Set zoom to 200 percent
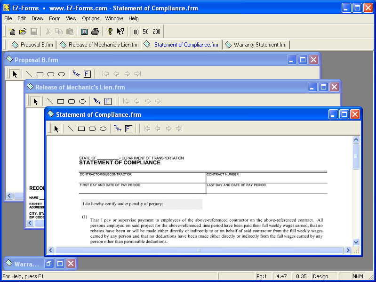The image size is (376, 282). click(157, 32)
